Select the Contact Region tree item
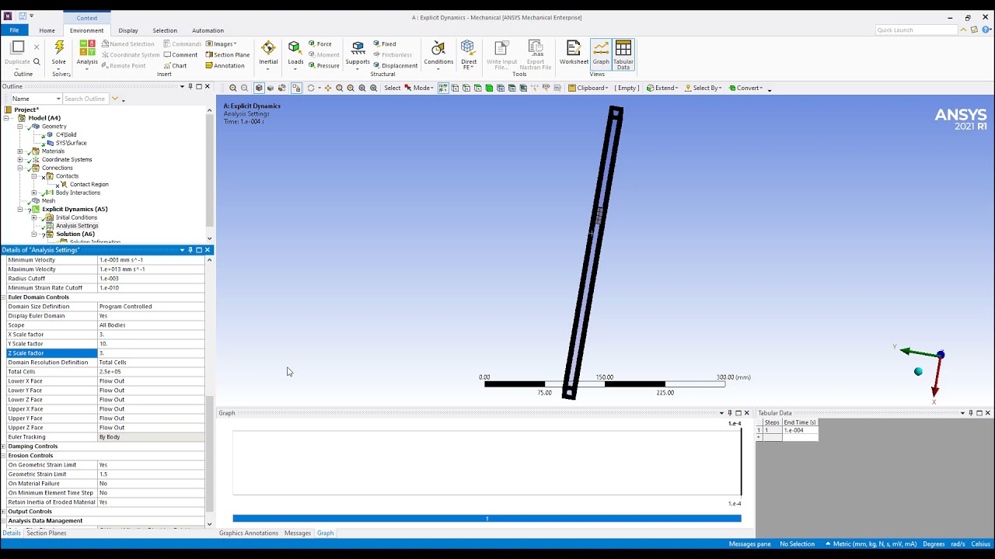 tap(89, 185)
